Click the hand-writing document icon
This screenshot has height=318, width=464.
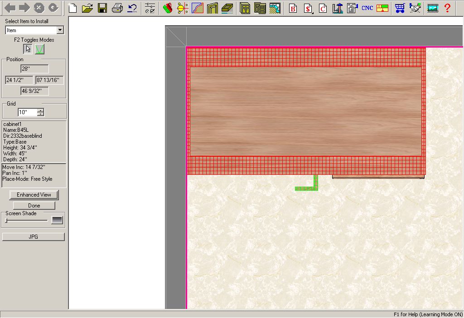coord(352,8)
